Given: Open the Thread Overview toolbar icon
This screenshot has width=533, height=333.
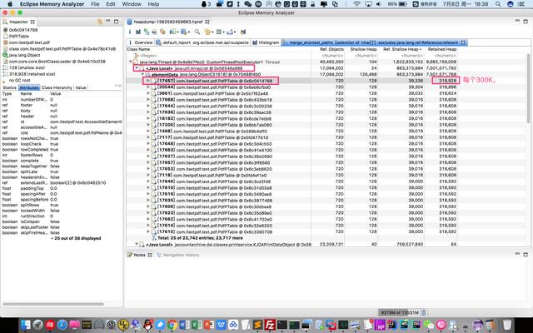Looking at the screenshot, I should pyautogui.click(x=162, y=32).
